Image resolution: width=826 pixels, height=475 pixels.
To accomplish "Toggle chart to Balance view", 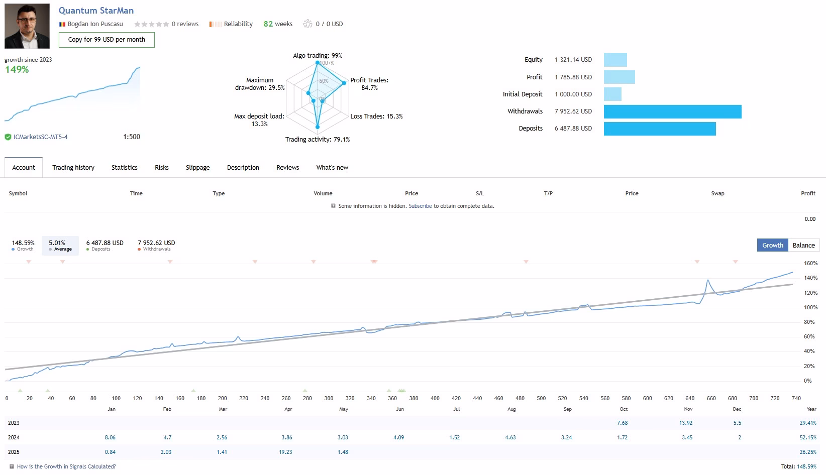I will [x=803, y=245].
